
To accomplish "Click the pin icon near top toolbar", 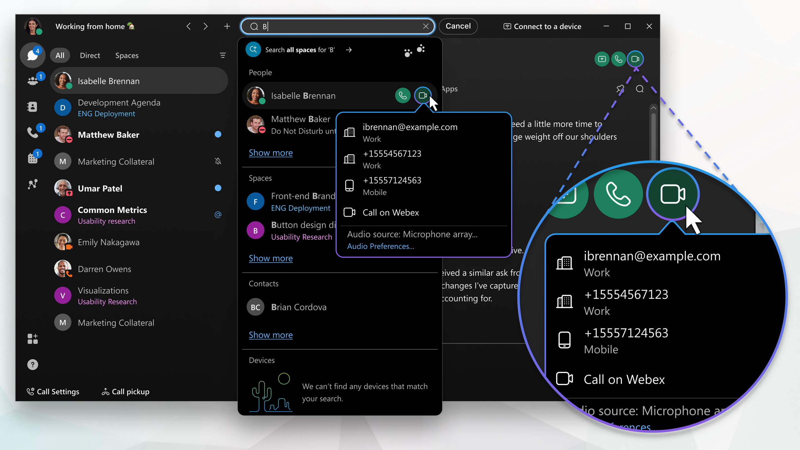I will pyautogui.click(x=620, y=88).
